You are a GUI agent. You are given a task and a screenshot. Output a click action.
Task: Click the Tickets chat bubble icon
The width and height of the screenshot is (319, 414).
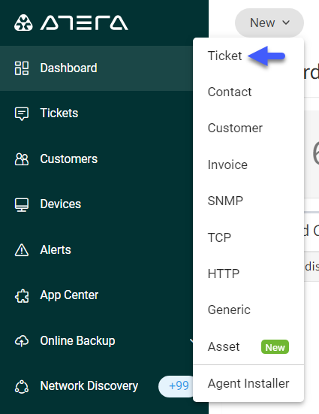click(x=22, y=113)
